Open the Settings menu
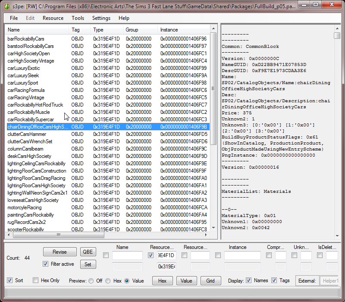The width and height of the screenshot is (345, 302). pos(101,18)
